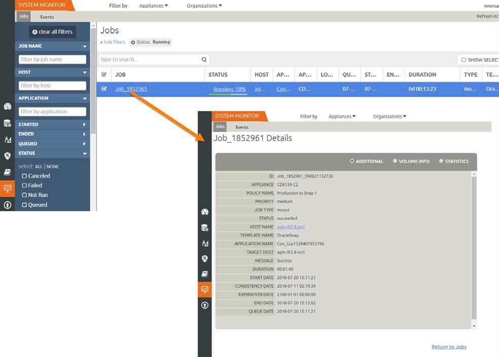Open book icon in Job Details sidebar
Viewport: 499px width, 357px height.
click(205, 274)
